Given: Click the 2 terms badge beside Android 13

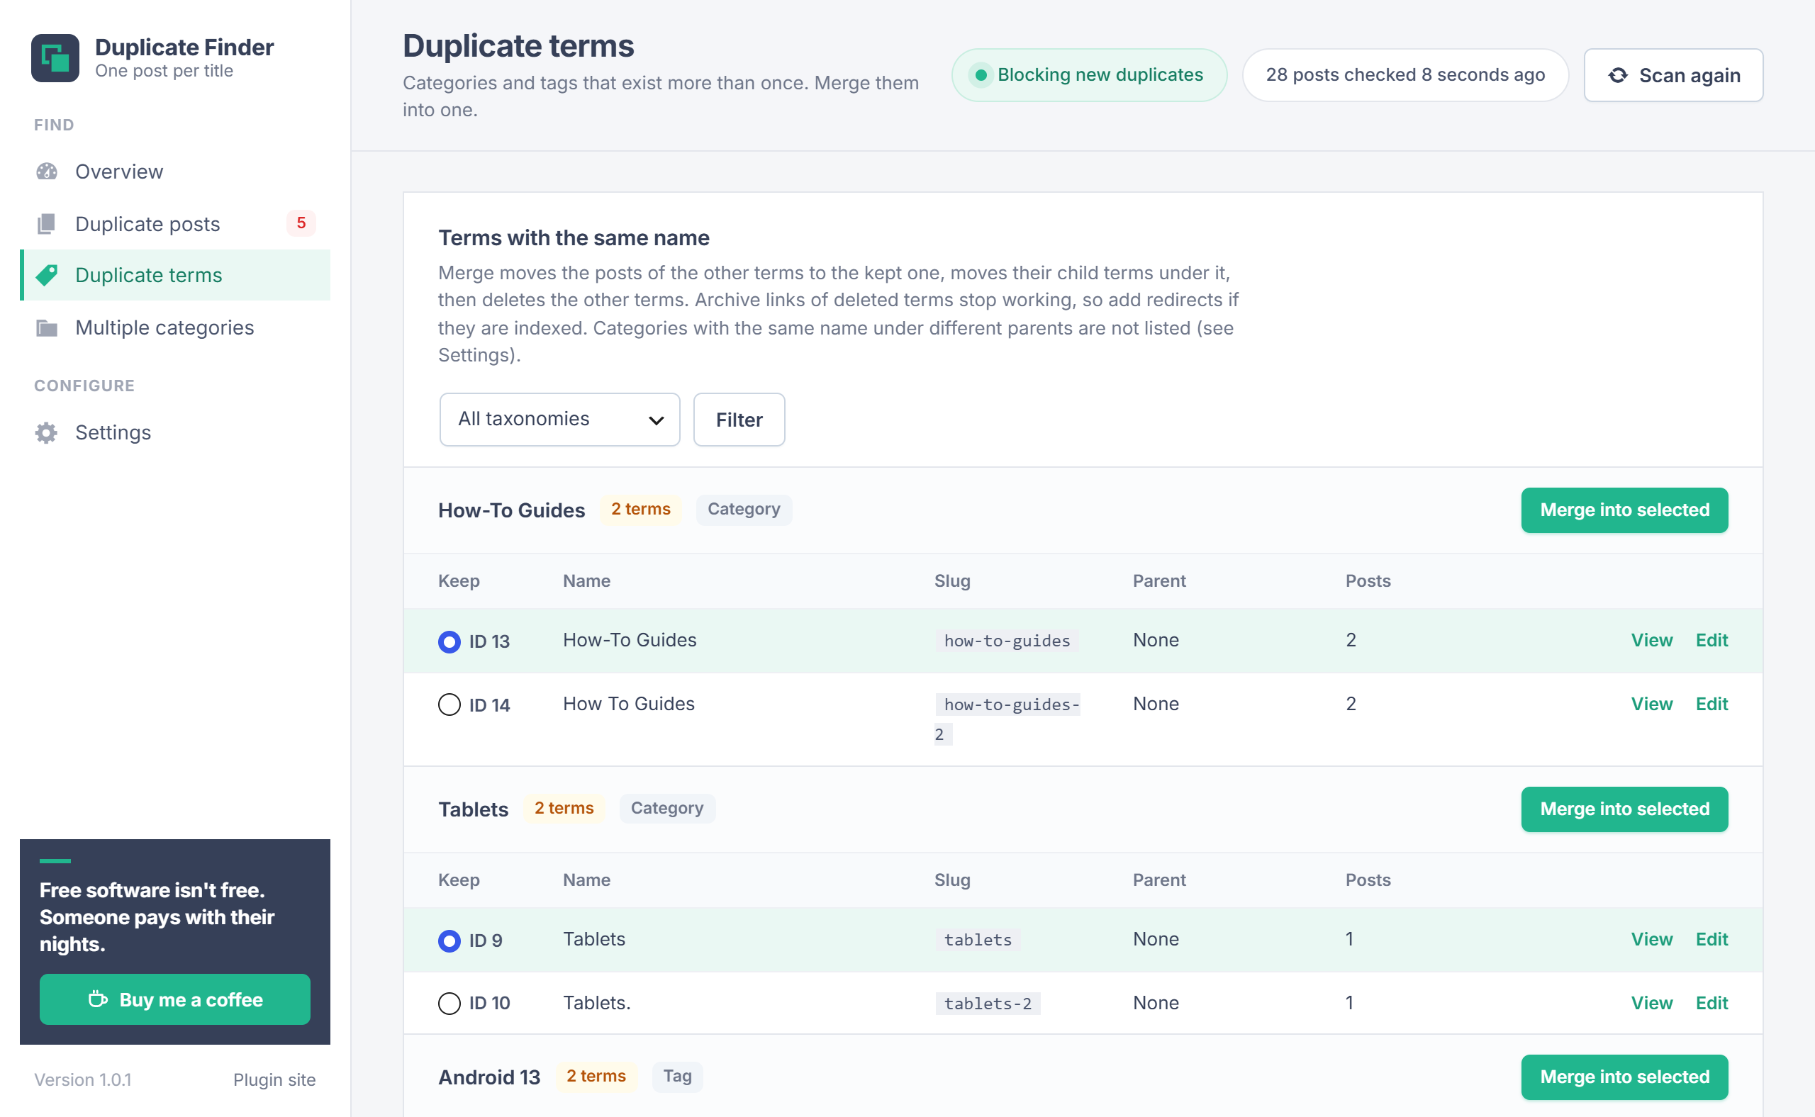Looking at the screenshot, I should pos(596,1076).
